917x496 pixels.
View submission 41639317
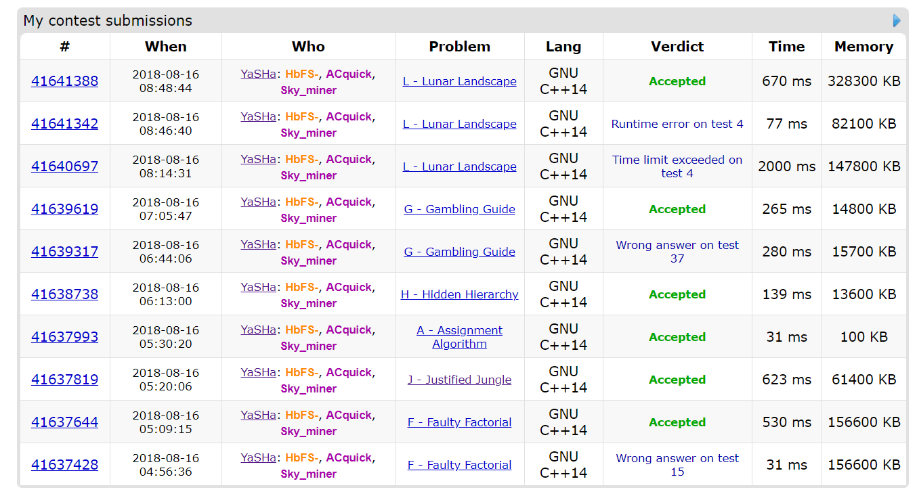coord(64,252)
